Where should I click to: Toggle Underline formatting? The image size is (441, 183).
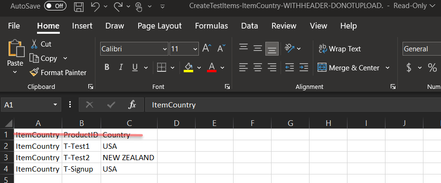pyautogui.click(x=135, y=67)
